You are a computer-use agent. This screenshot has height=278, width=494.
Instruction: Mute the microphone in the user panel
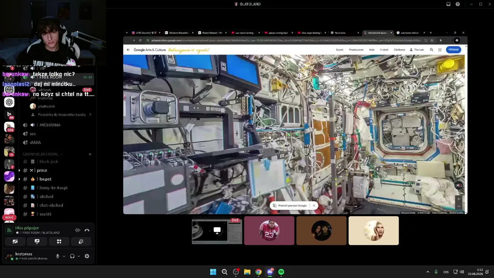(58, 256)
